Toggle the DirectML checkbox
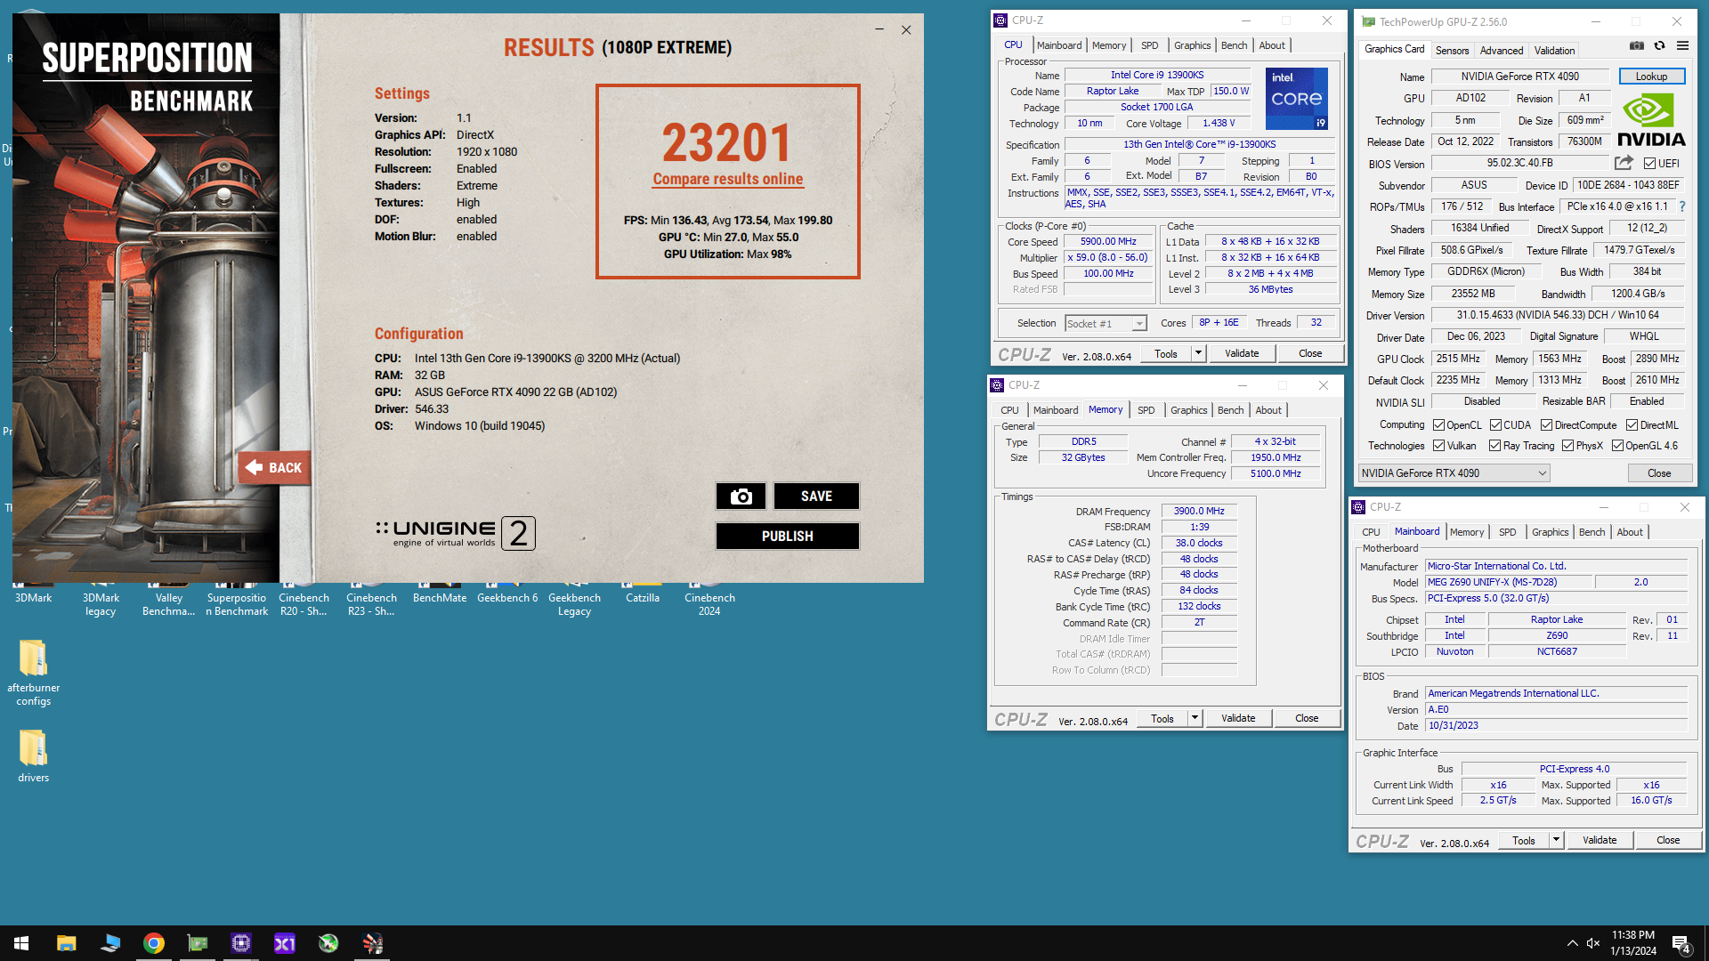 pyautogui.click(x=1632, y=425)
